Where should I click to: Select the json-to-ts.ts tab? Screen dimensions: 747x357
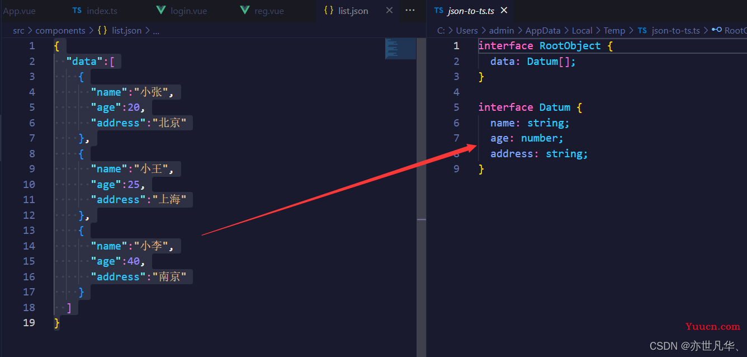coord(471,11)
